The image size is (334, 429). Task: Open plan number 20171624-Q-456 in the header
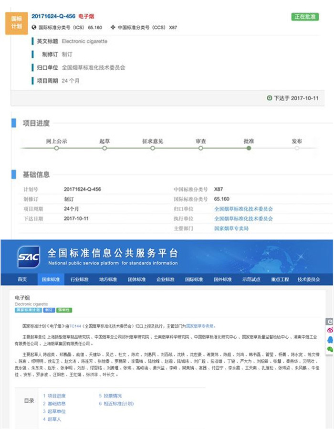[53, 16]
